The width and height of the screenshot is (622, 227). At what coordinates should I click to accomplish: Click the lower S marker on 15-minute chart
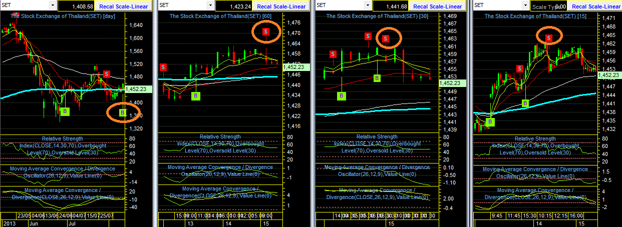pyautogui.click(x=520, y=68)
